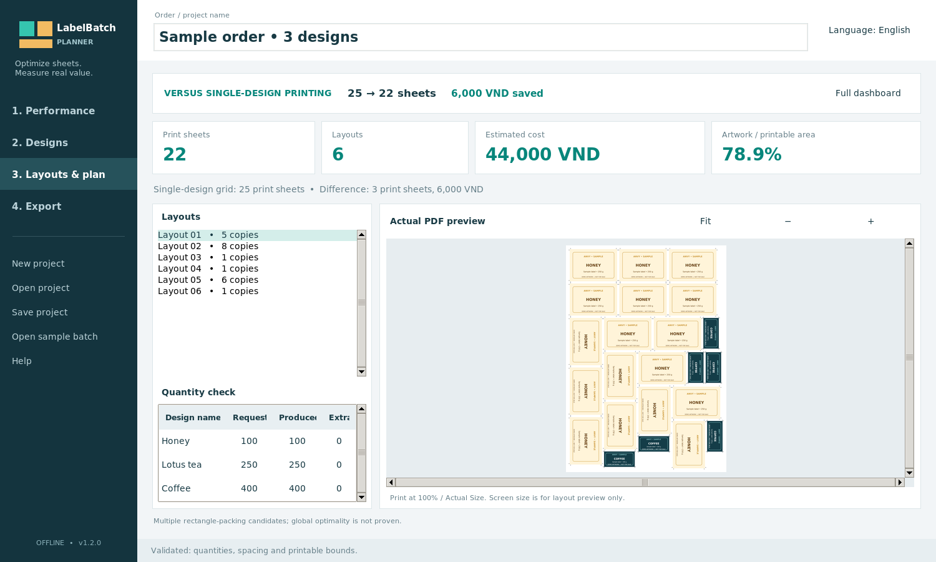Click the preview horizontal scrollbar thumb
Screen dimensions: 936x562
click(645, 482)
